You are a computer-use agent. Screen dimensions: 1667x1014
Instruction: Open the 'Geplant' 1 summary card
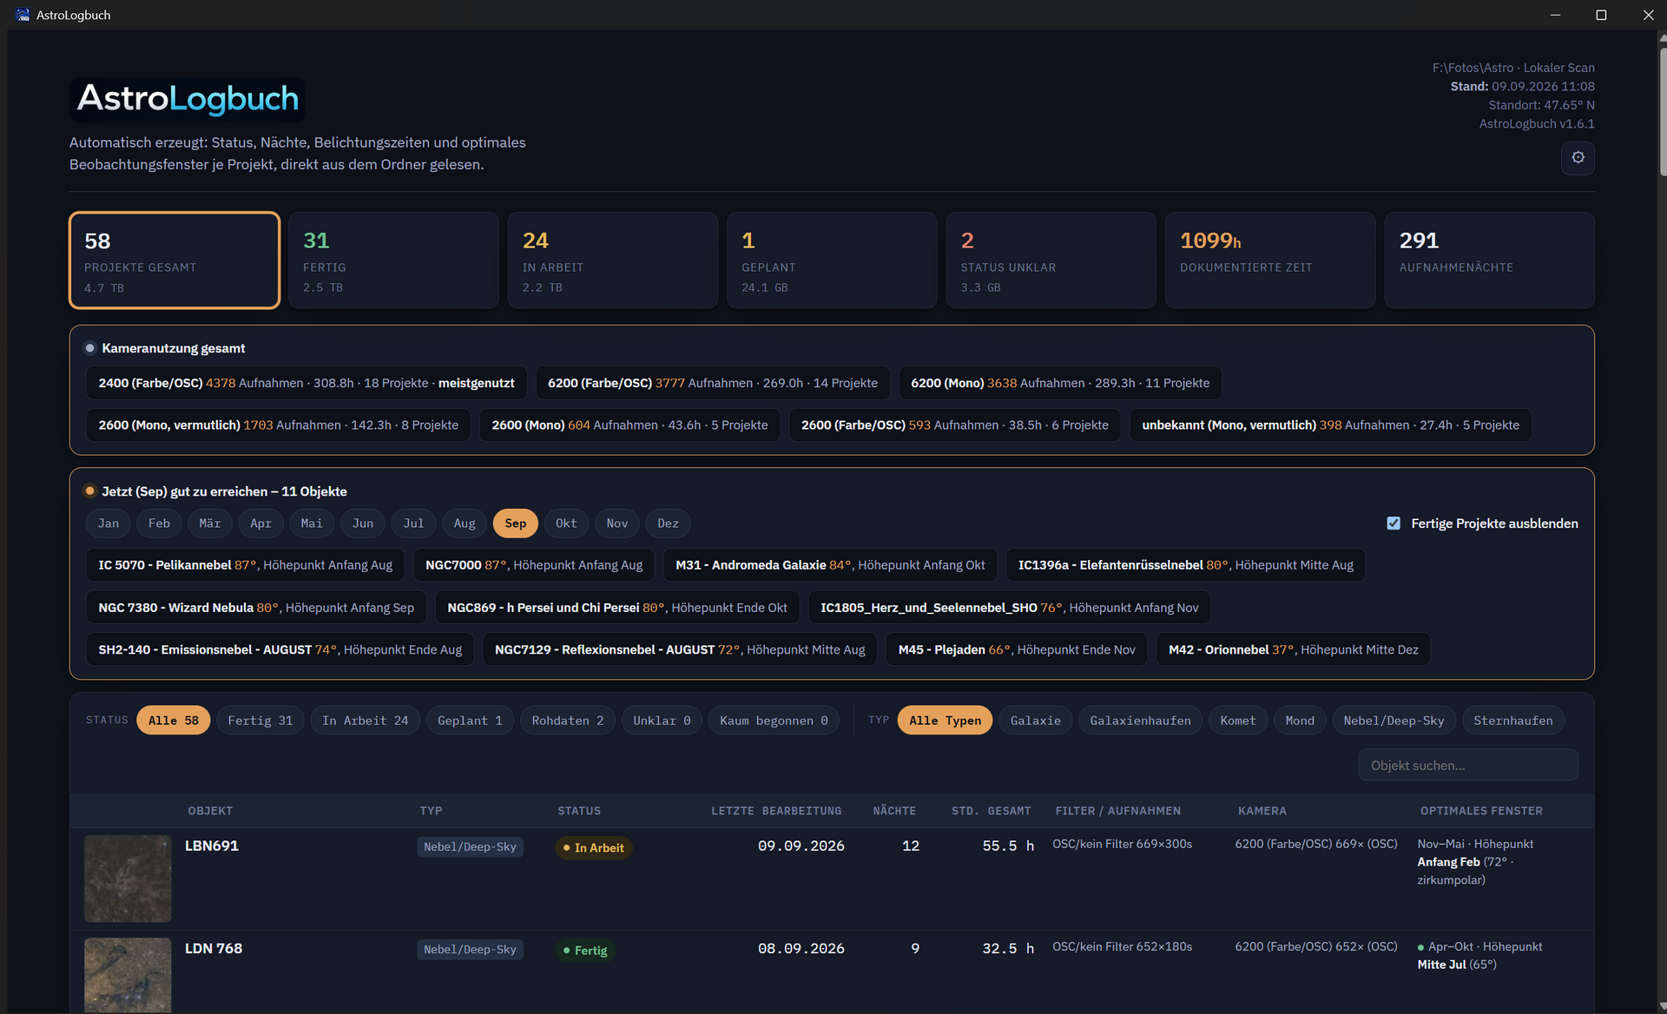tap(832, 260)
